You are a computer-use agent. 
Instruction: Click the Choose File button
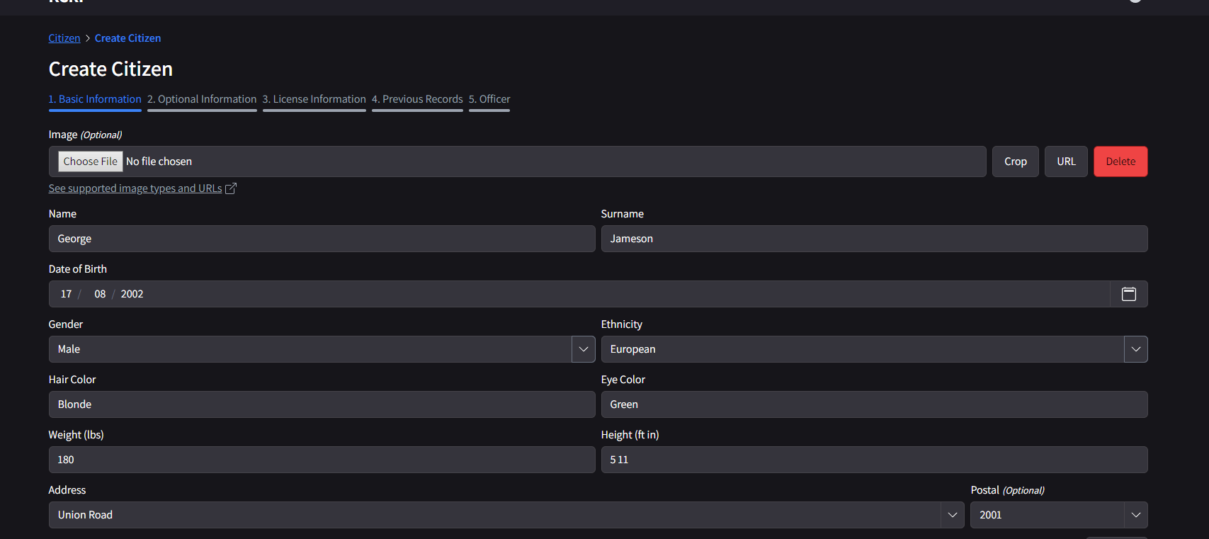pos(90,161)
